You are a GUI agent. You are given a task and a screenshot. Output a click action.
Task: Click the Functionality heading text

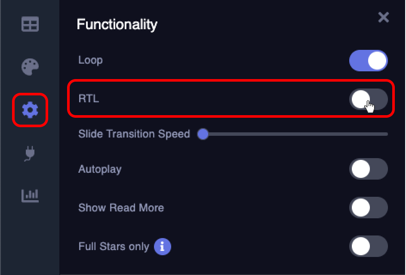tap(117, 25)
